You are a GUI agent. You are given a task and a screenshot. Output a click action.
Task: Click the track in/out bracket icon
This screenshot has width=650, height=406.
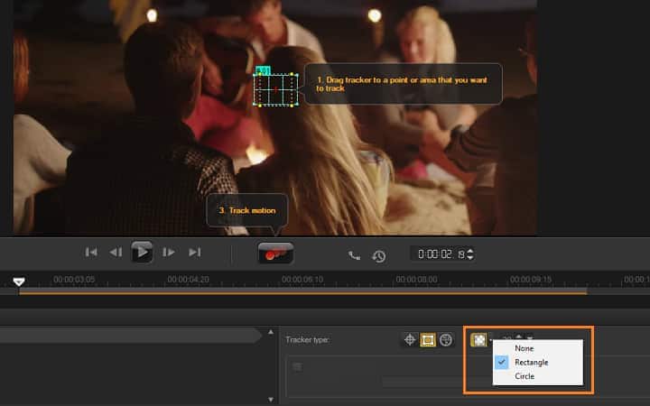point(354,255)
